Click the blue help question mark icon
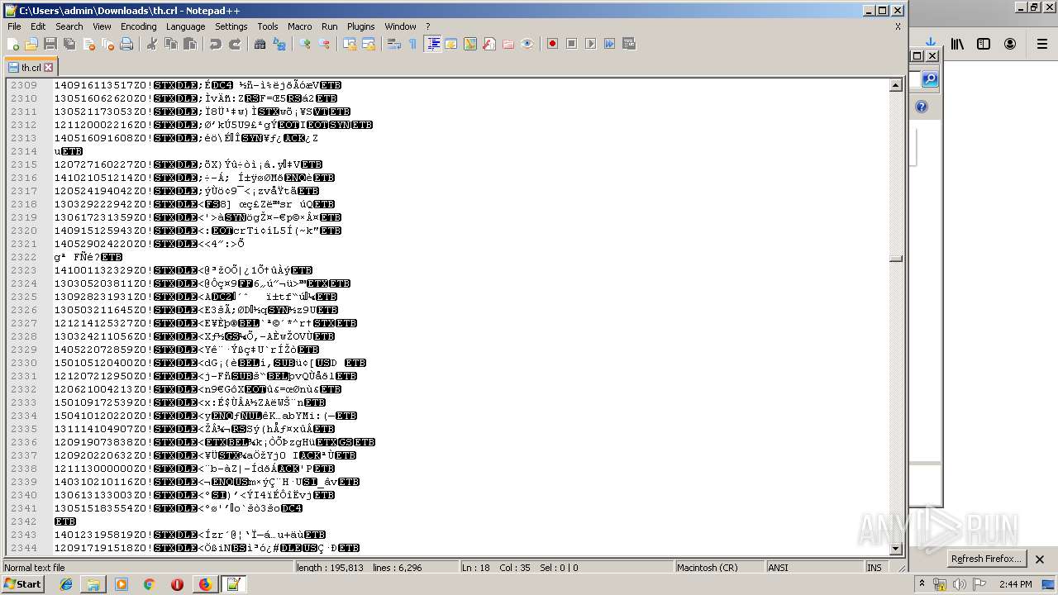 coord(922,107)
